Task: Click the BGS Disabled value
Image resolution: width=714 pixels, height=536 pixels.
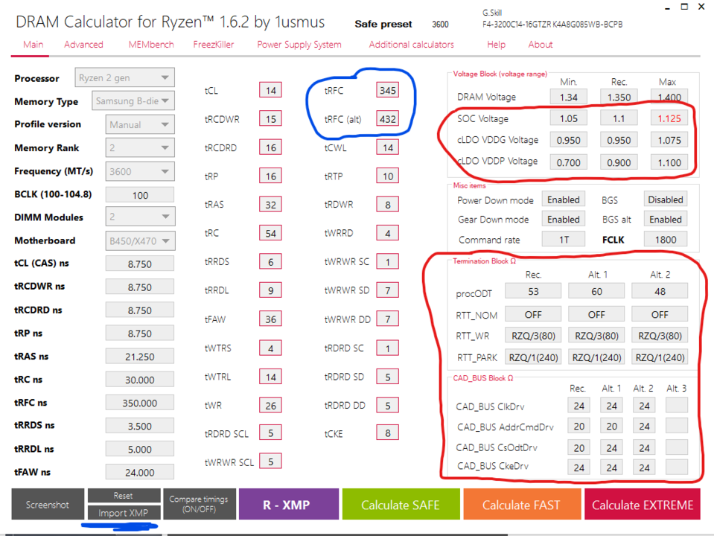Action: [666, 200]
